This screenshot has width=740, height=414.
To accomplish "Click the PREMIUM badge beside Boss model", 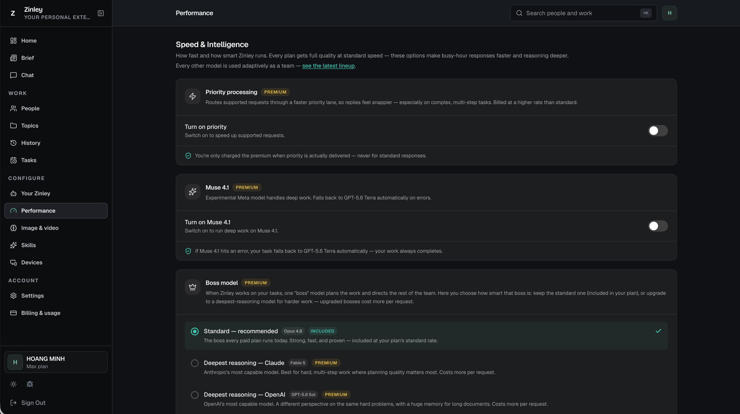I will (256, 283).
